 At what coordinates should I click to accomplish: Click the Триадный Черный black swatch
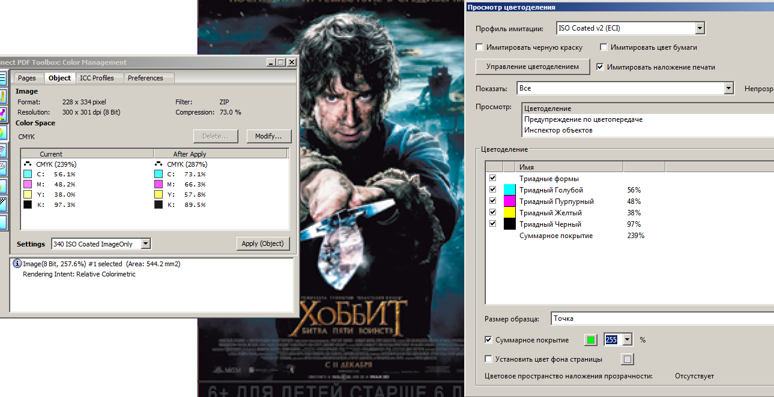[x=509, y=224]
